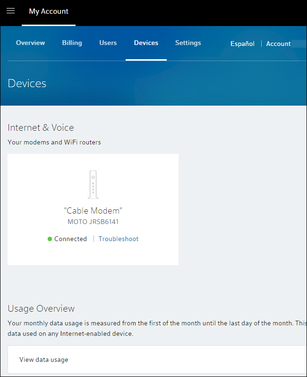Click the cable modem device icon
The image size is (307, 377).
[93, 184]
